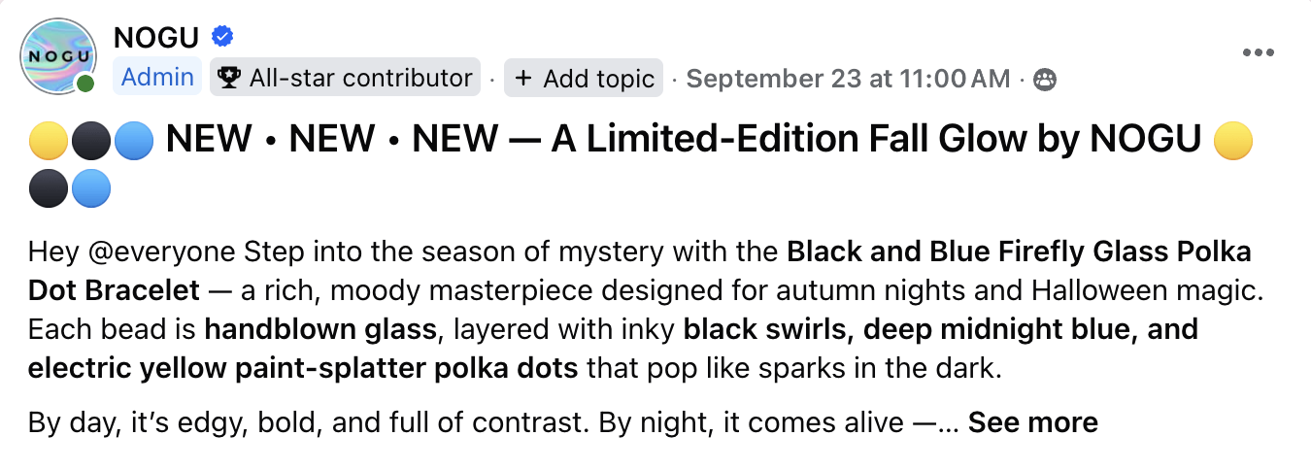Click the blue verified badge beside NOGU
Image resolution: width=1311 pixels, height=470 pixels.
point(222,38)
